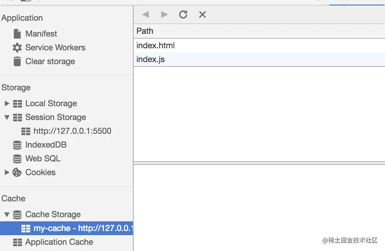This screenshot has width=385, height=251.
Task: Open the IndexedDB item
Action: (46, 145)
